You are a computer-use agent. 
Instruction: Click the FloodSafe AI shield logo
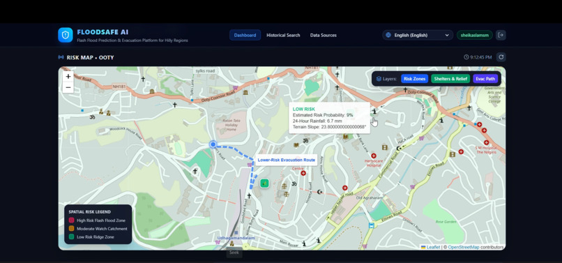coord(66,35)
